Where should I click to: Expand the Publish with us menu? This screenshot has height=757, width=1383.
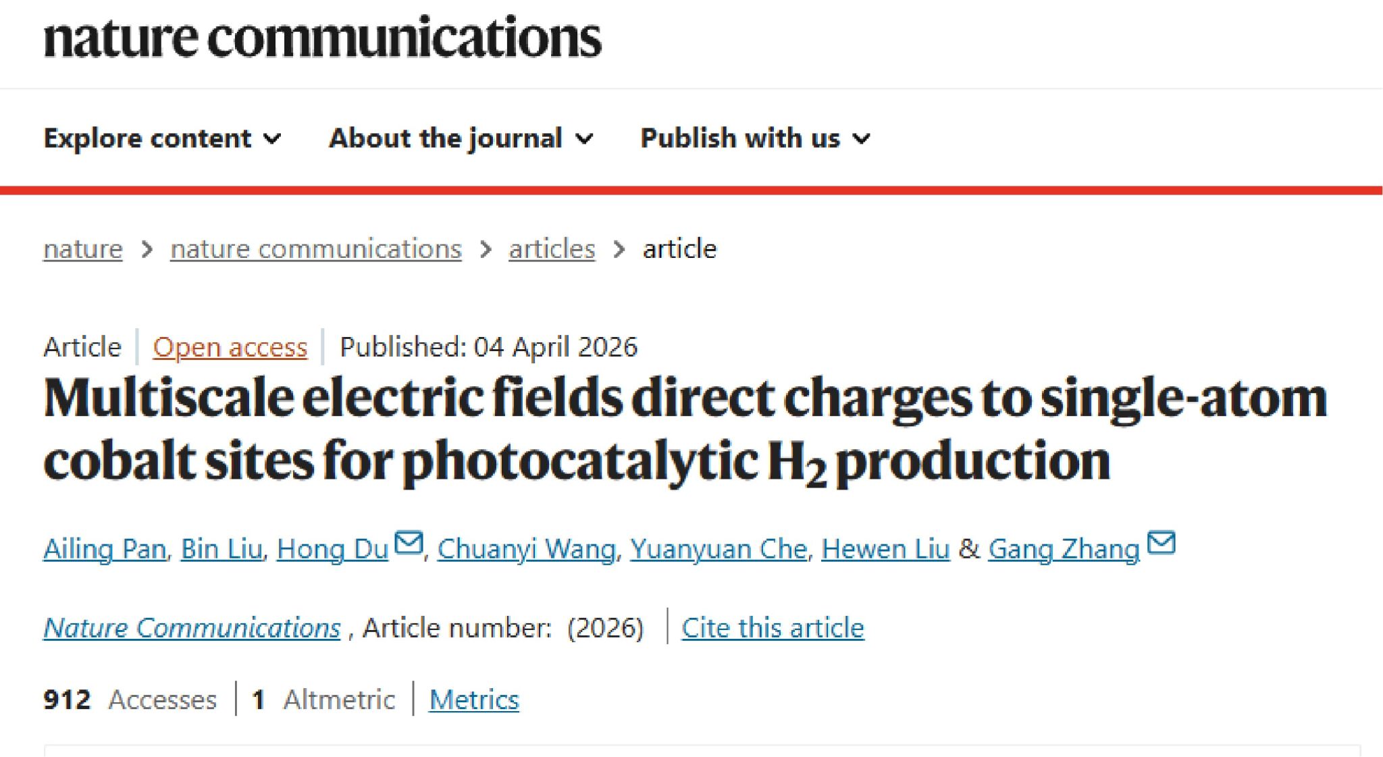[755, 138]
